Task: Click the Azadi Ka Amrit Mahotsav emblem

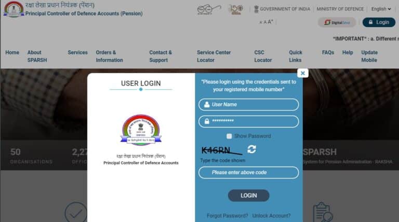Action: 236,9
